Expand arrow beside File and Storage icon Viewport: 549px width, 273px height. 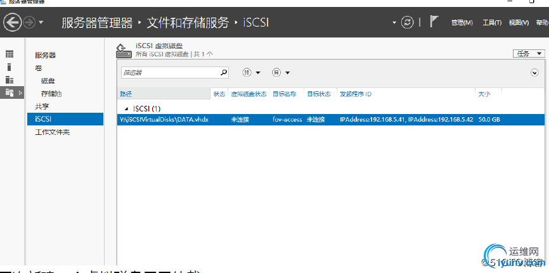(x=20, y=92)
